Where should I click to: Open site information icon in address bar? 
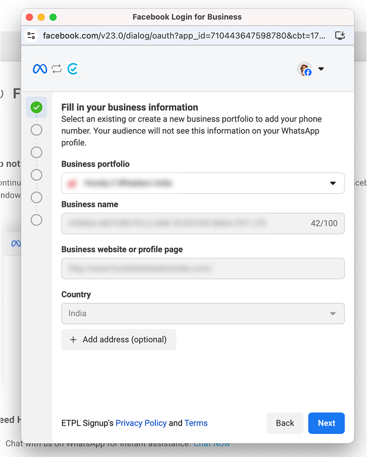click(32, 36)
